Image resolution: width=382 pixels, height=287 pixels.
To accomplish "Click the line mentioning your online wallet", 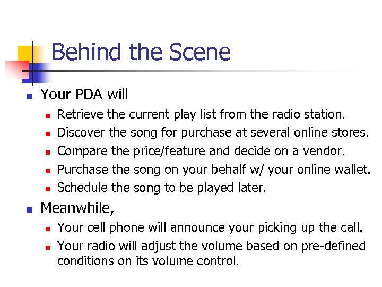I will click(x=214, y=170).
